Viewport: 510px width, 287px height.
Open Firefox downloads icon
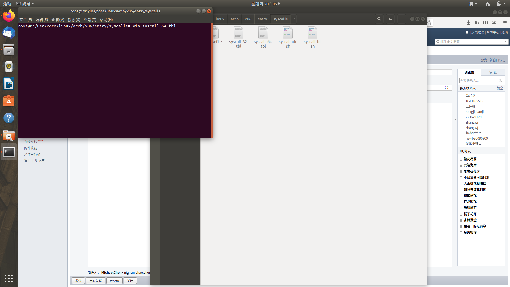(469, 23)
